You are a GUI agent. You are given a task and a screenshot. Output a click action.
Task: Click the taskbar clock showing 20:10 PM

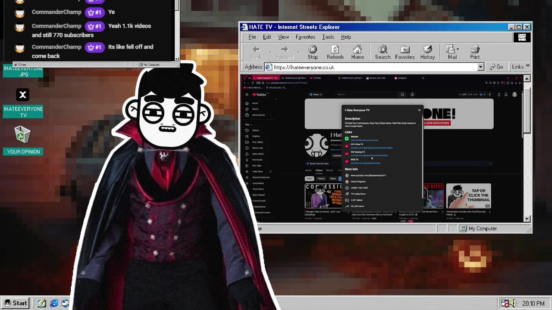[x=533, y=304]
